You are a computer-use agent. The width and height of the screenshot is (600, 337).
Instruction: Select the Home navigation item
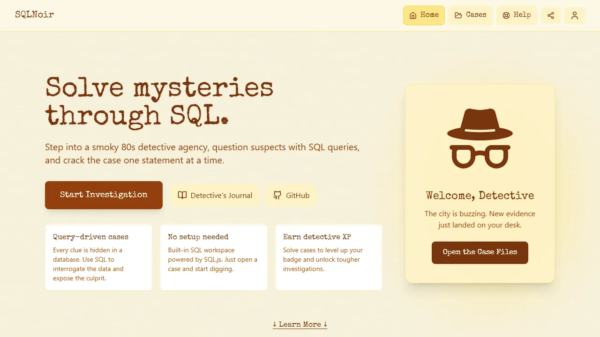point(424,15)
